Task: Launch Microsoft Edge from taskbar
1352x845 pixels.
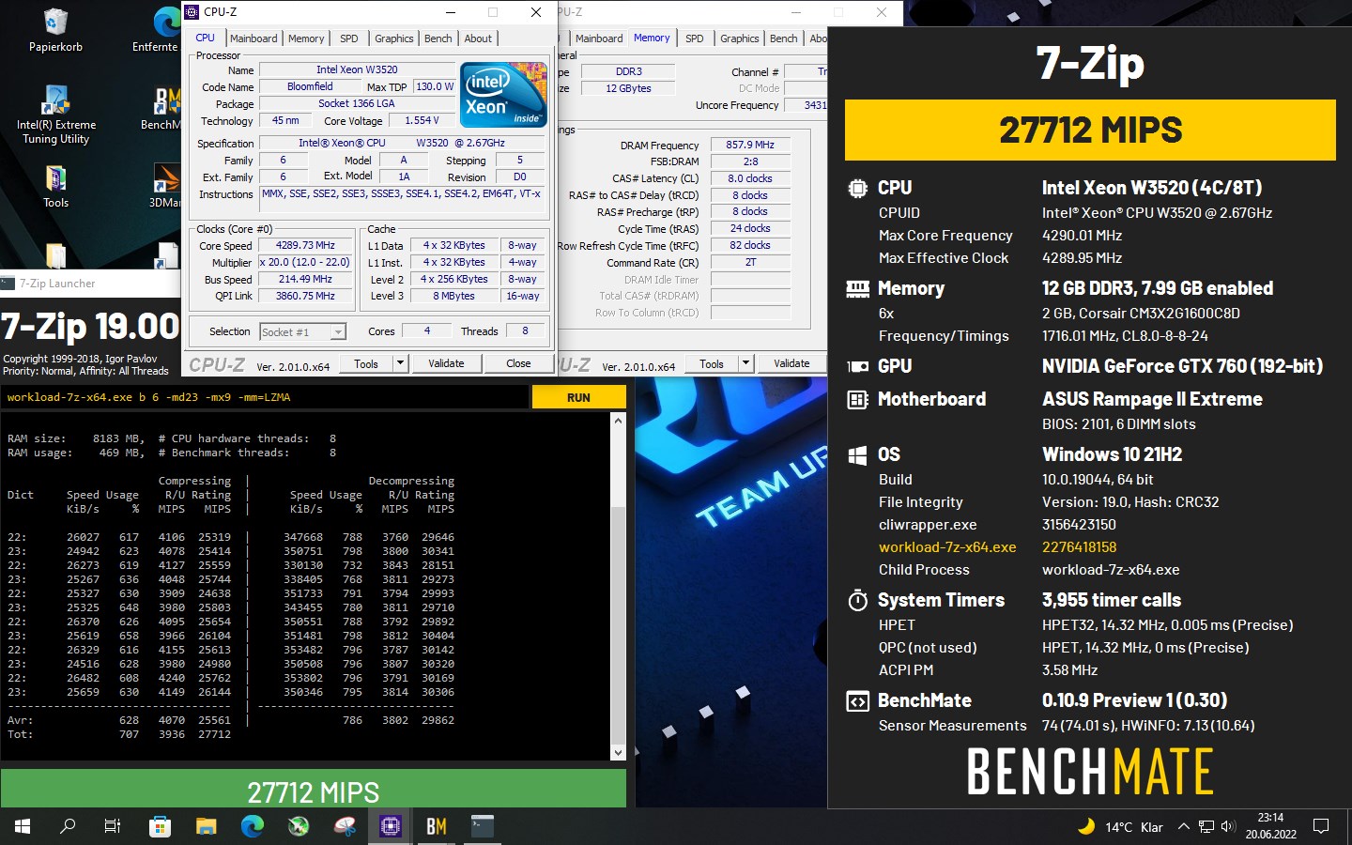Action: (252, 826)
